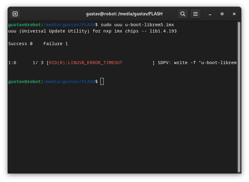Click the lib1.4.193 version text
This screenshot has height=182, width=249.
[x=163, y=31]
